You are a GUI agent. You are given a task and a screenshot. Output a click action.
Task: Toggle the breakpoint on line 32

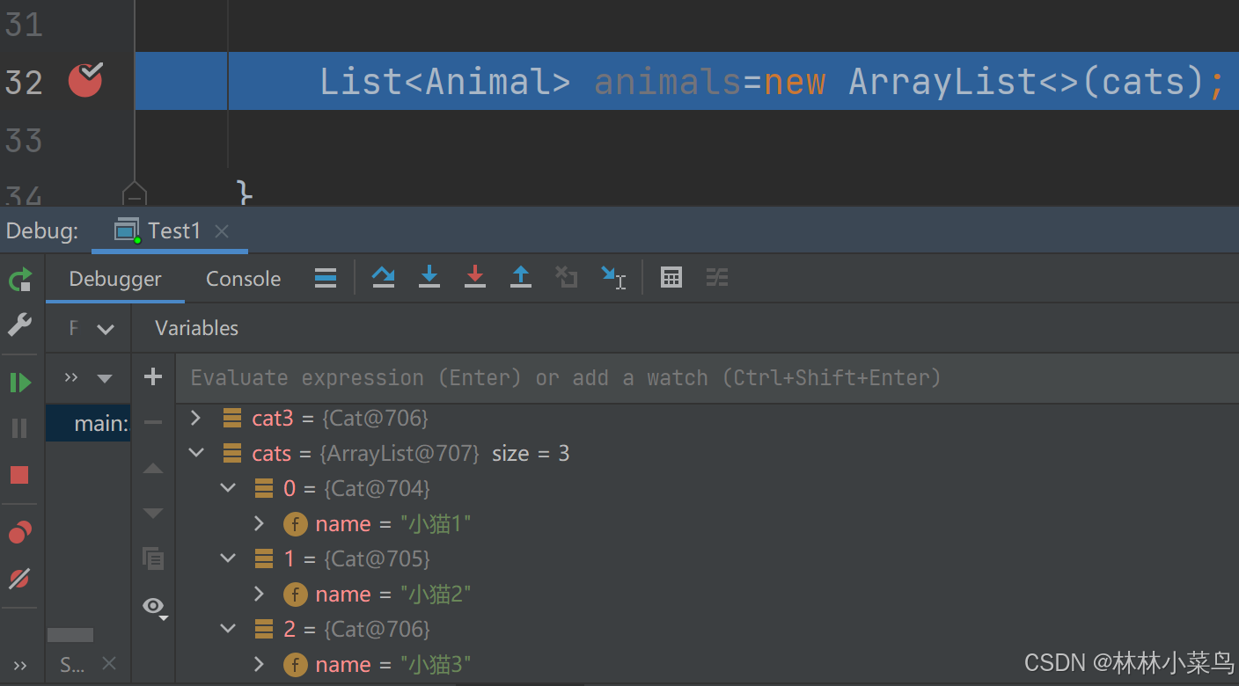(x=85, y=80)
